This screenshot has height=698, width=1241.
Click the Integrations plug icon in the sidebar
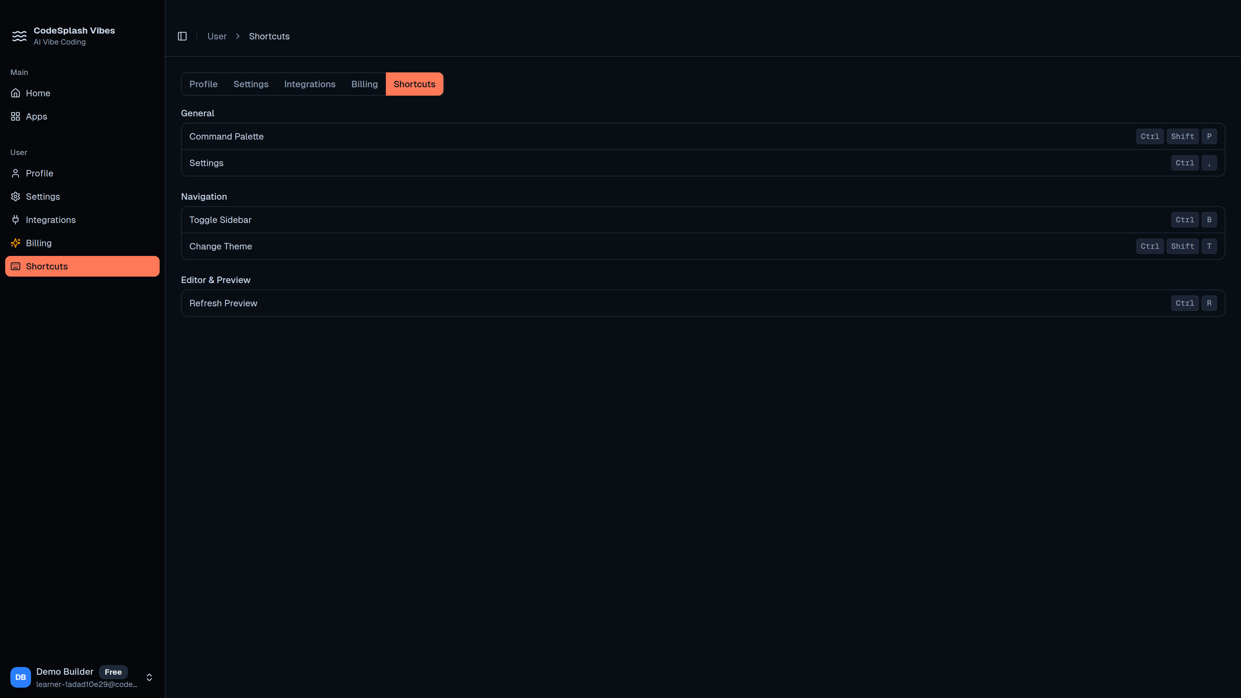point(16,220)
